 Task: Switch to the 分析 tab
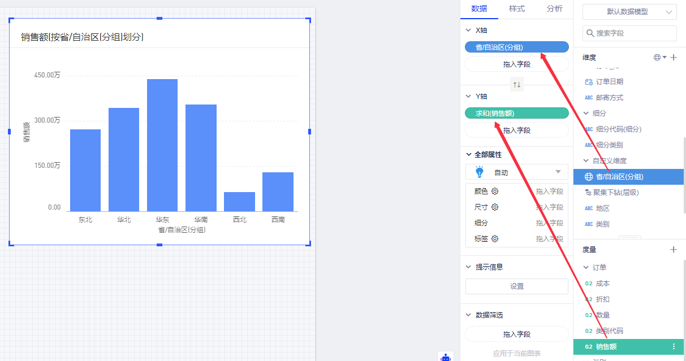point(554,9)
